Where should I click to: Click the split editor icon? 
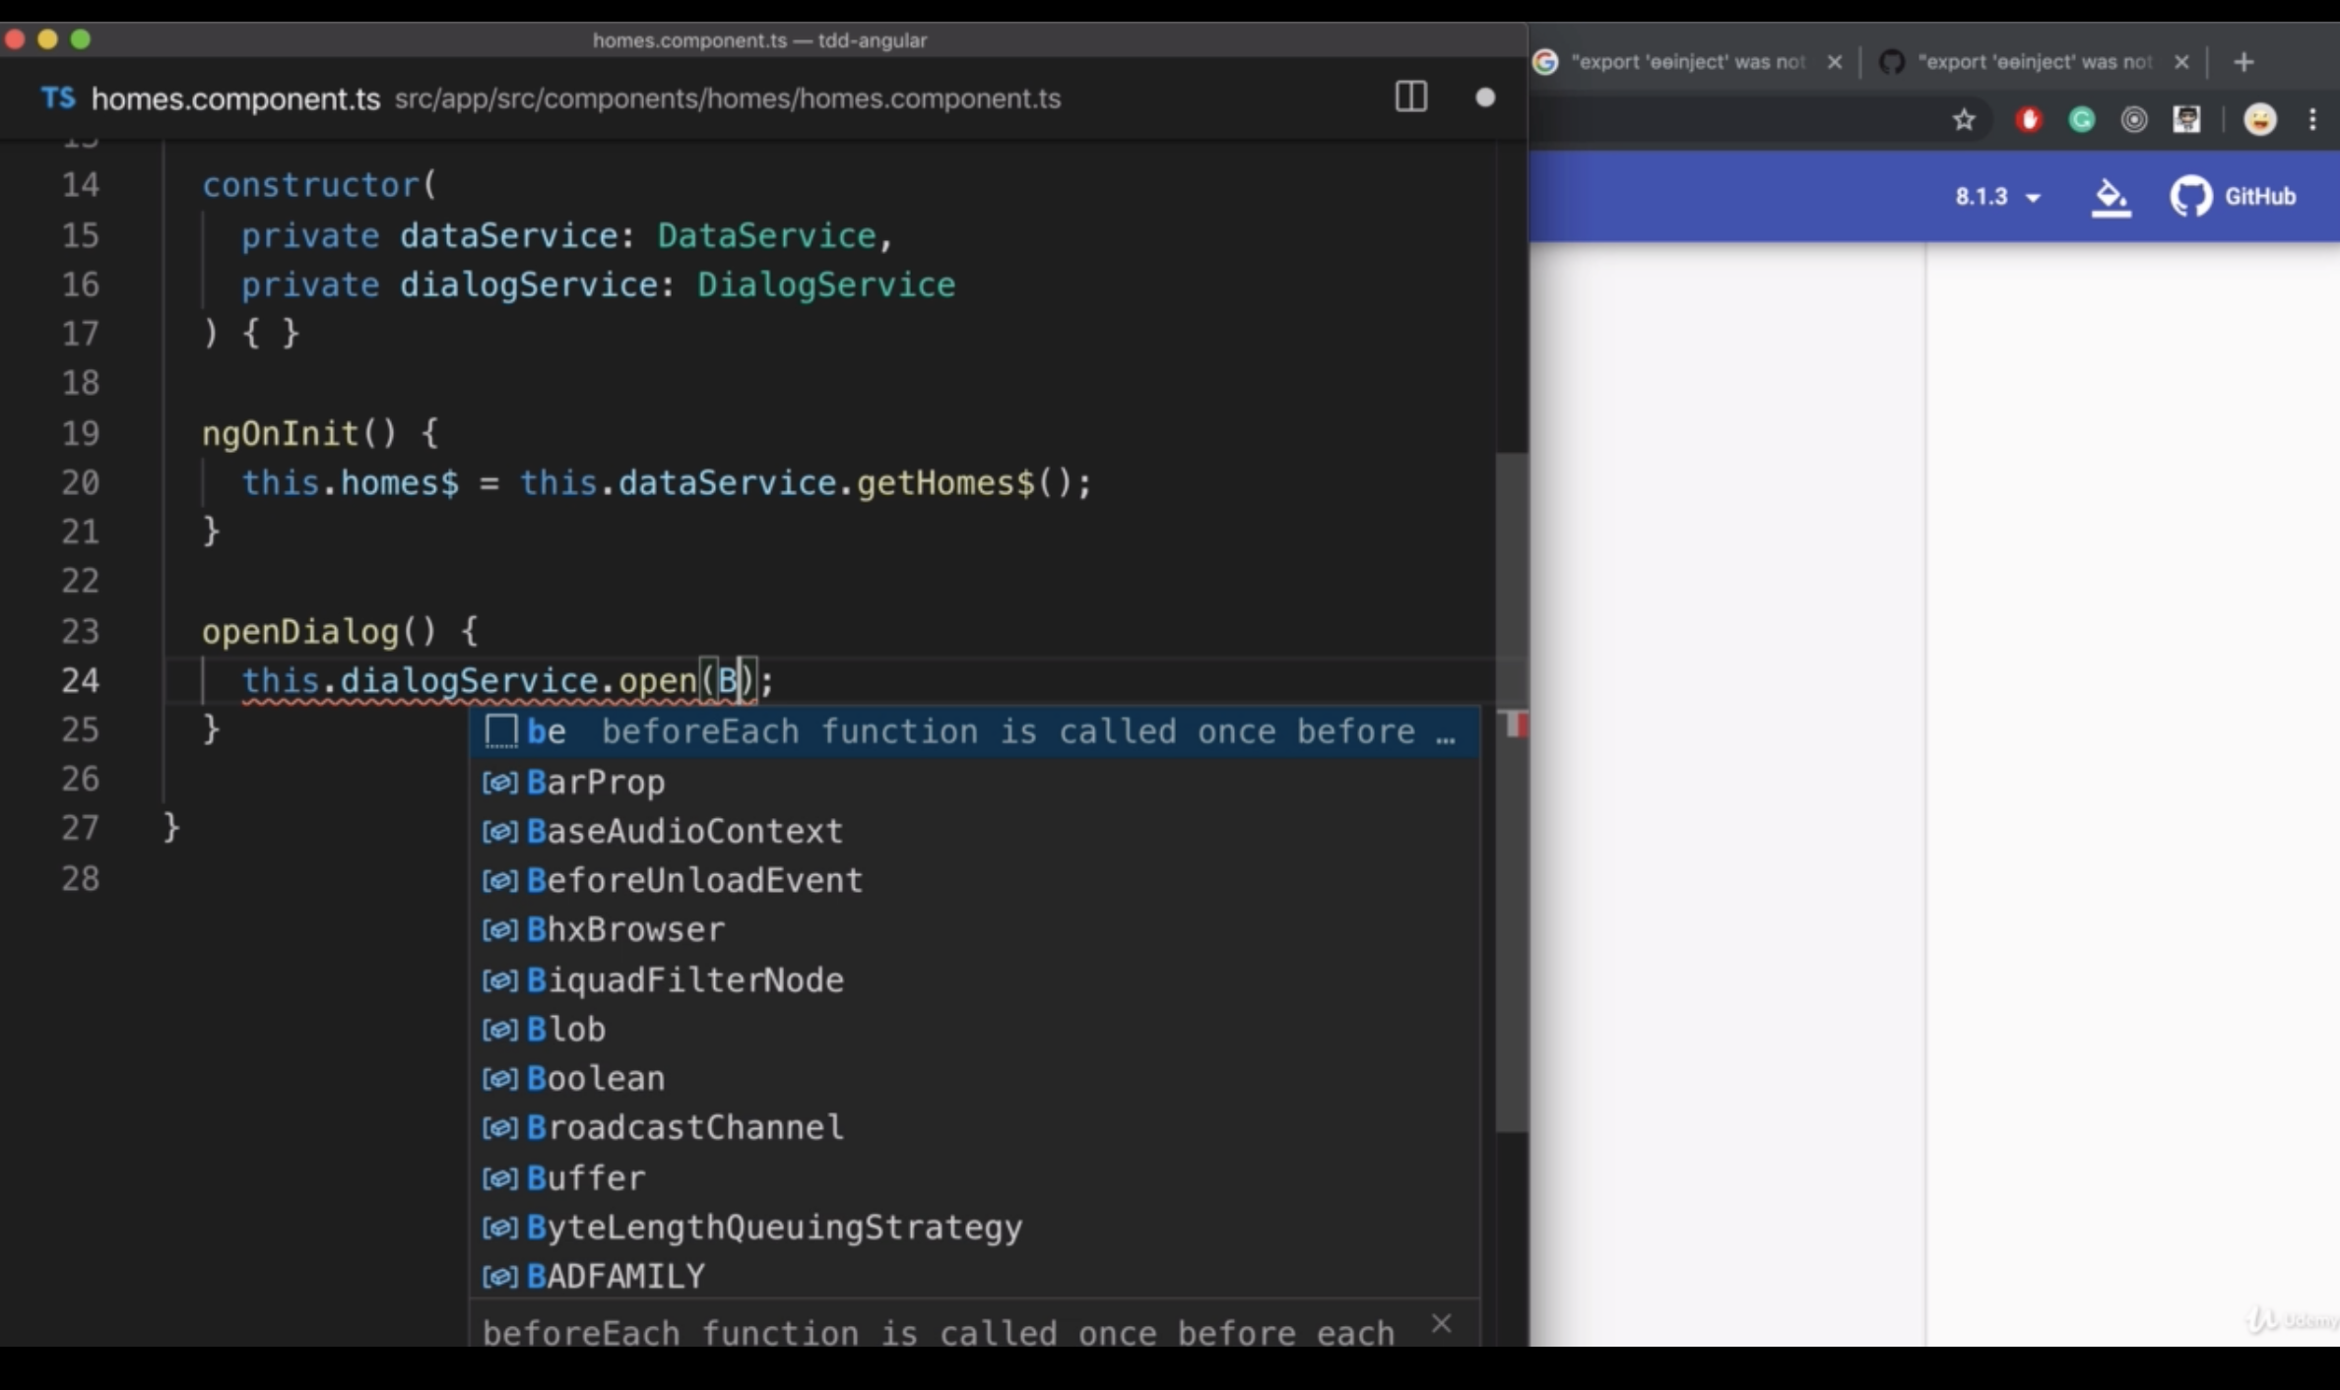1410,96
